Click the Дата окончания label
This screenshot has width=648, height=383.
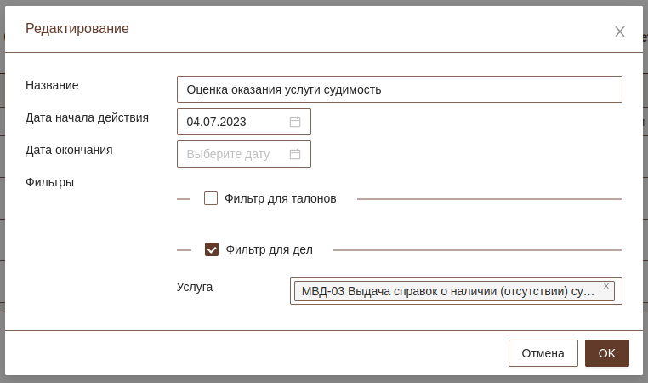(69, 150)
